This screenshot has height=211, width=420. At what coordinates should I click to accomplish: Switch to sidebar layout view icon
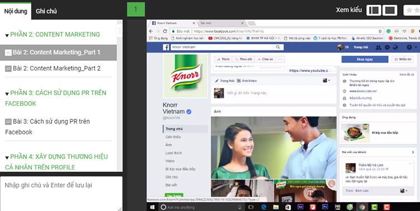pyautogui.click(x=374, y=10)
